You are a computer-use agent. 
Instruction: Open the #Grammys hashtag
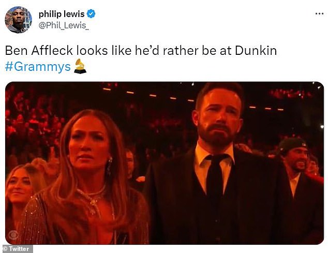(38, 67)
